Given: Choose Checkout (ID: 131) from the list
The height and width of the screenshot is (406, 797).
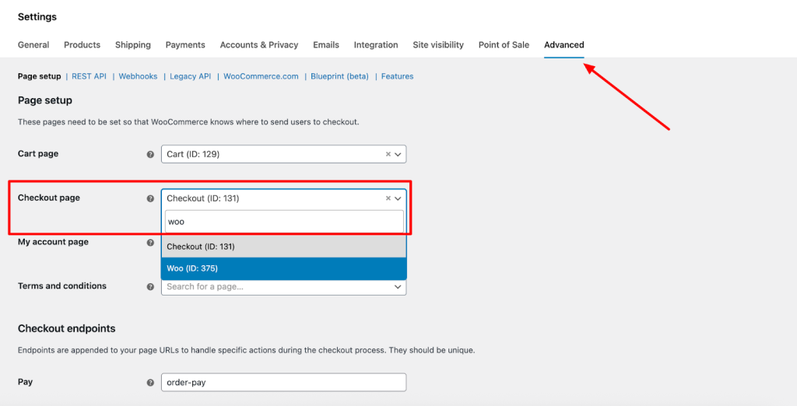Looking at the screenshot, I should pyautogui.click(x=283, y=247).
